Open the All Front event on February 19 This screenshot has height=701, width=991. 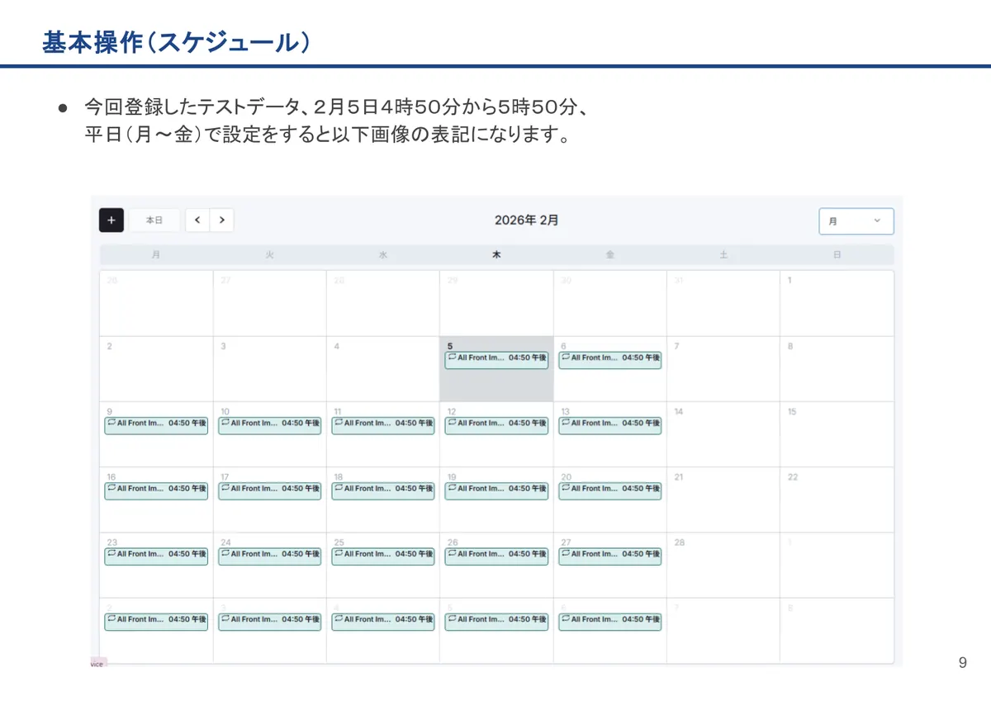pyautogui.click(x=496, y=490)
